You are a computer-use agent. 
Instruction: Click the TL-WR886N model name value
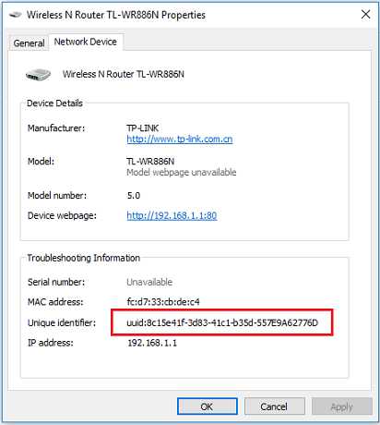(x=150, y=161)
